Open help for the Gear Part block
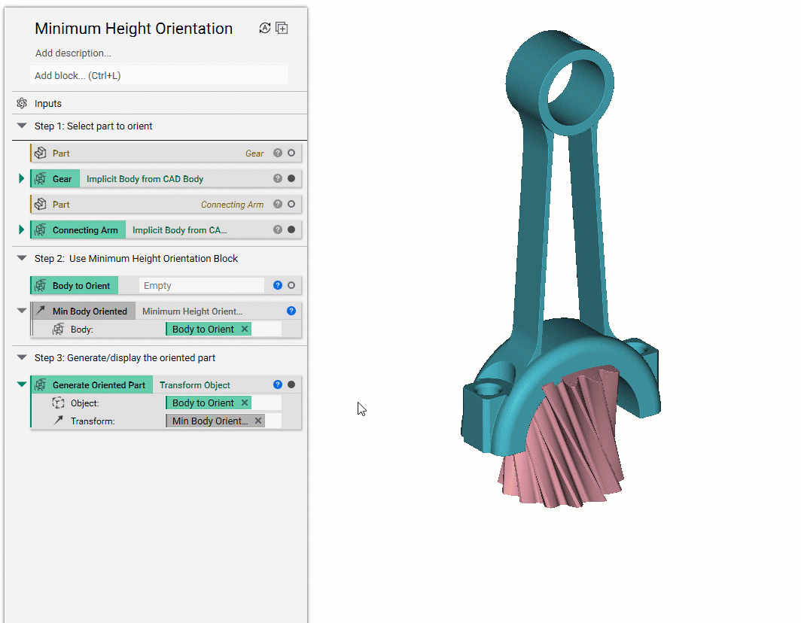 pyautogui.click(x=278, y=153)
